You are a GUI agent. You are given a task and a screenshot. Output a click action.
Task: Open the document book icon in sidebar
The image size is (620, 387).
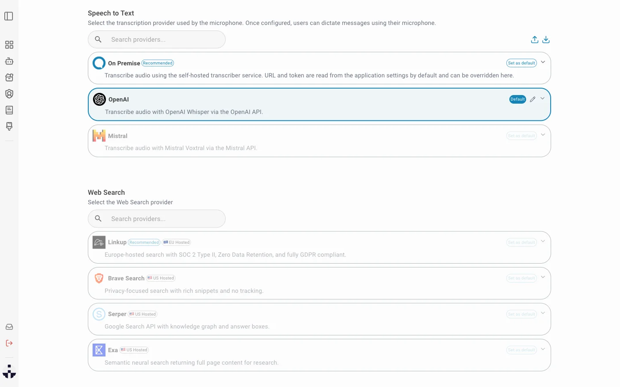coord(9,110)
